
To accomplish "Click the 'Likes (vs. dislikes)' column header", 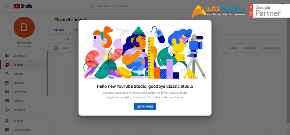I will [273, 48].
